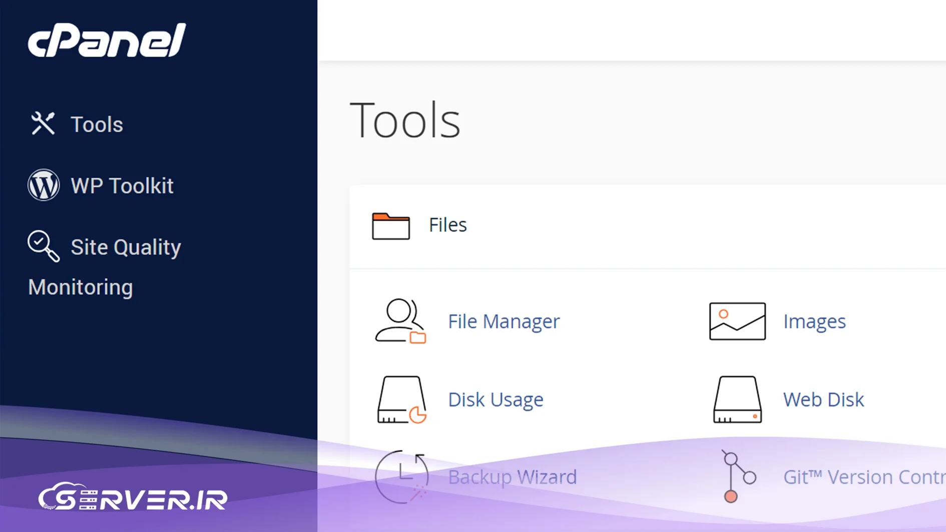This screenshot has height=532, width=946.
Task: Open the Disk Usage link
Action: coord(496,399)
